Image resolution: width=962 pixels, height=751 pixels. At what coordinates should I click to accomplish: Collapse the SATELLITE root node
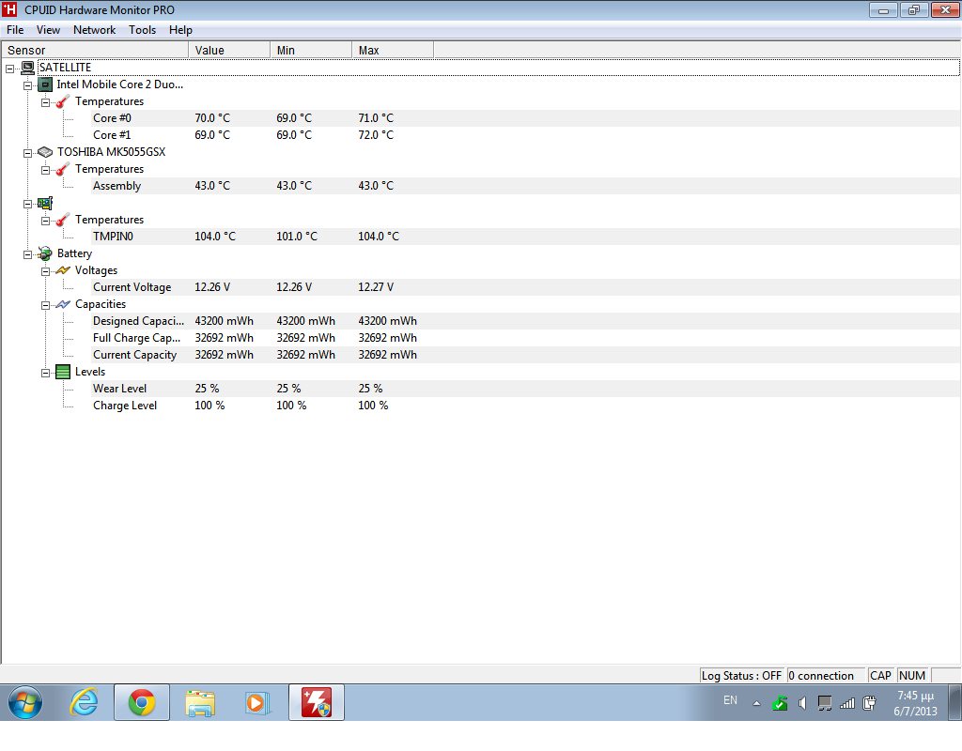point(9,69)
